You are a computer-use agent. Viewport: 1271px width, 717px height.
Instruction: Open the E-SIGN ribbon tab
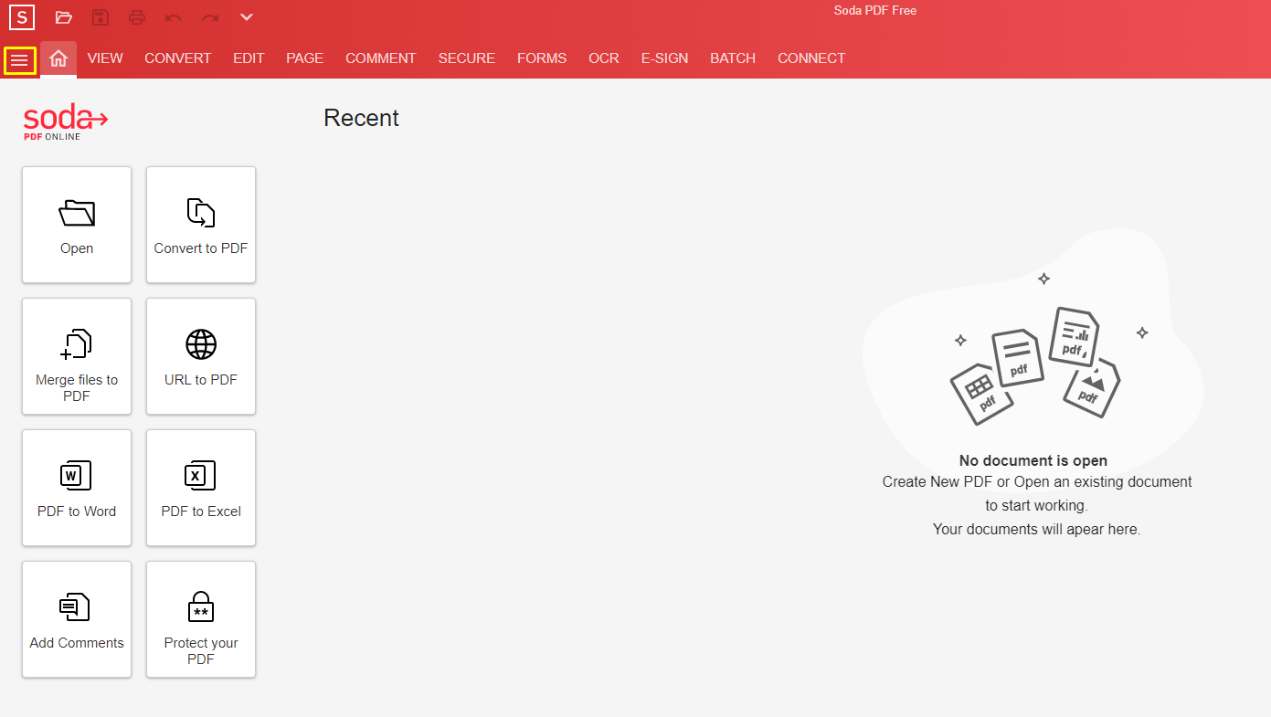click(x=664, y=58)
